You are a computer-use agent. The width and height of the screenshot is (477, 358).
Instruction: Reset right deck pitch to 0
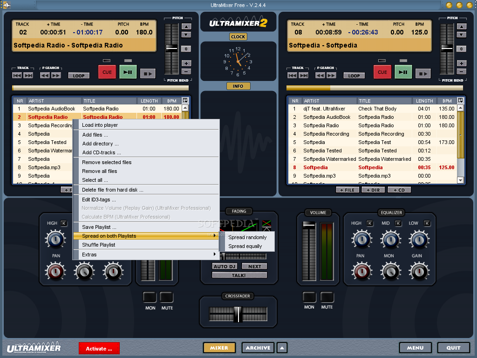click(x=462, y=48)
